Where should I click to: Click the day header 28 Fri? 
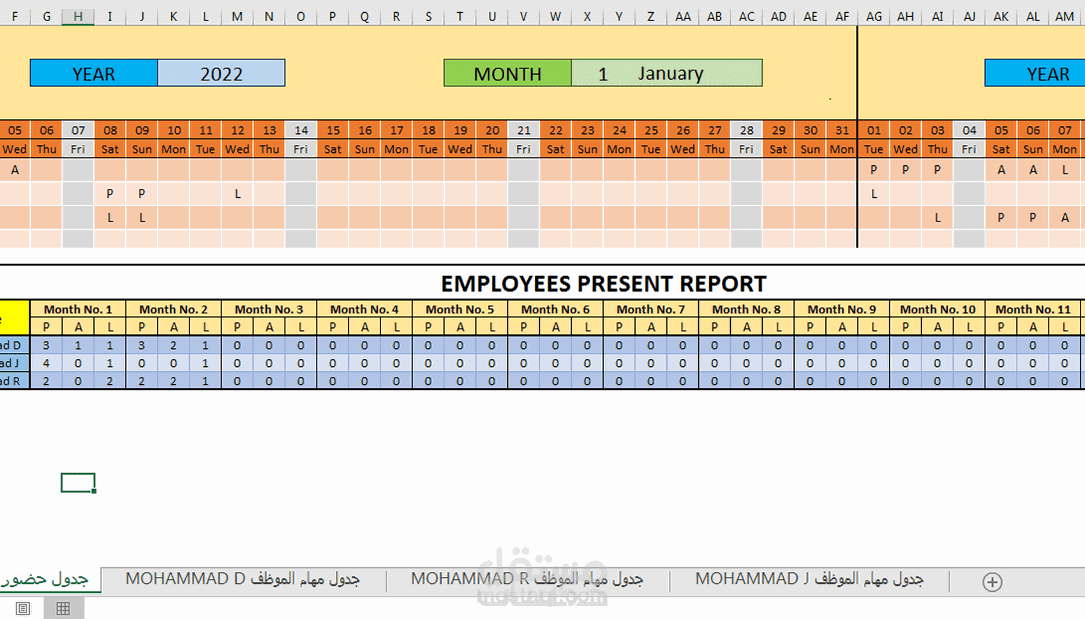coord(746,139)
